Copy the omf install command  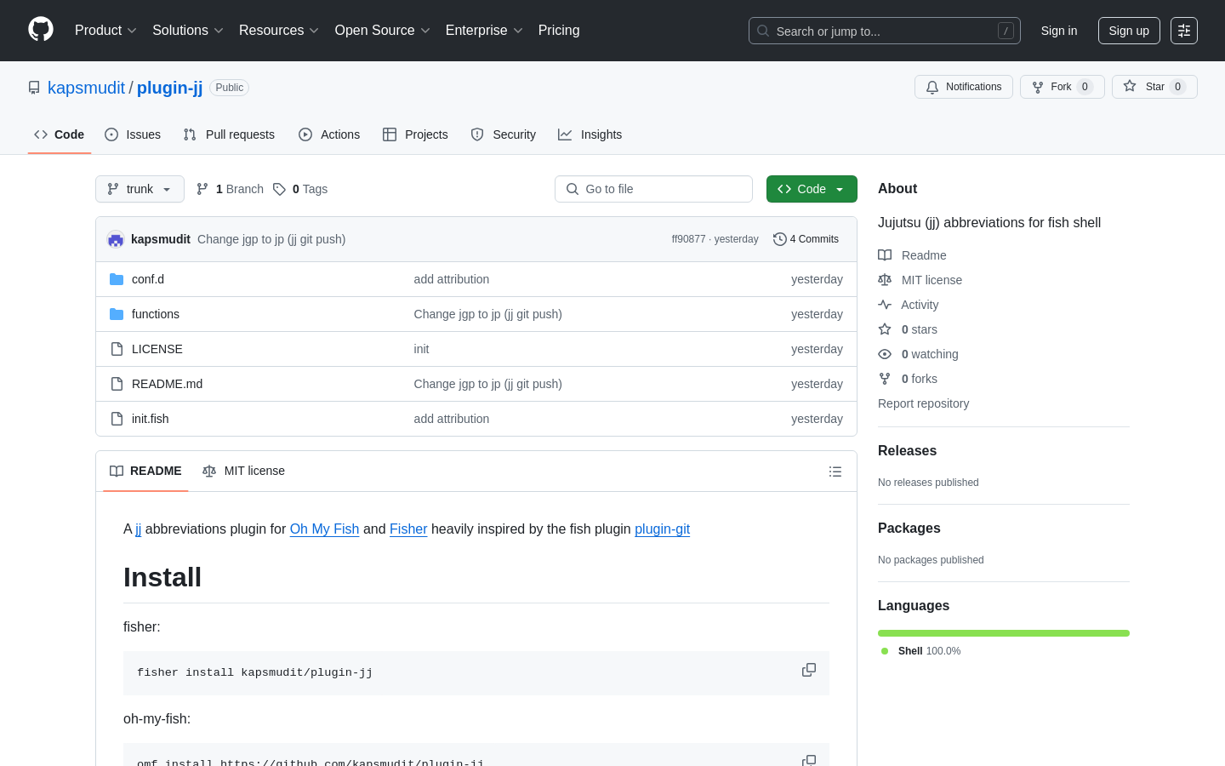click(809, 760)
